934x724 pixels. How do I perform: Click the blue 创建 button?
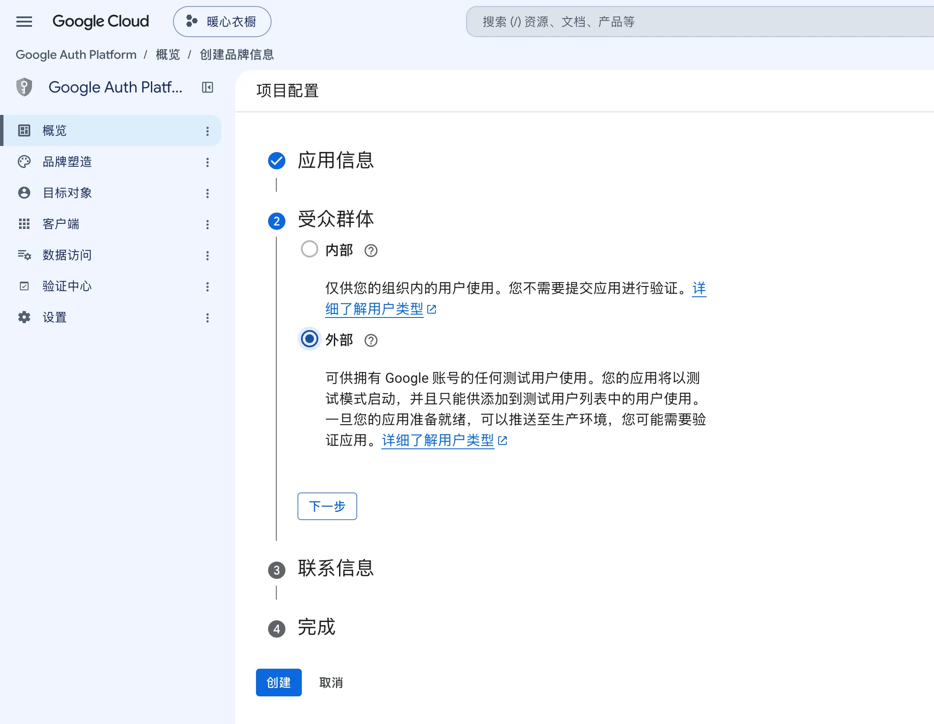pos(279,683)
